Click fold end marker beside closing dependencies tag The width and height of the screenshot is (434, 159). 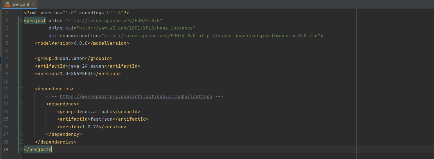pos(21,142)
